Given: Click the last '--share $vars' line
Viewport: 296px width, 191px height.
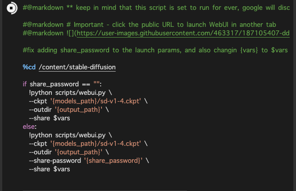Looking at the screenshot, I should pos(50,169).
